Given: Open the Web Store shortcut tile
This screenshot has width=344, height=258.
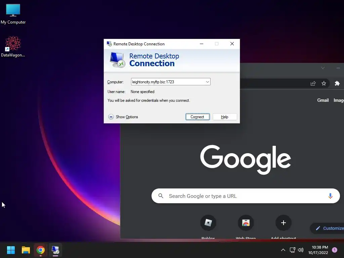Looking at the screenshot, I should click(246, 227).
